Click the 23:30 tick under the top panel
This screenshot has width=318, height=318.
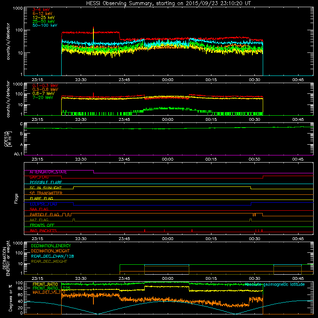pyautogui.click(x=81, y=80)
